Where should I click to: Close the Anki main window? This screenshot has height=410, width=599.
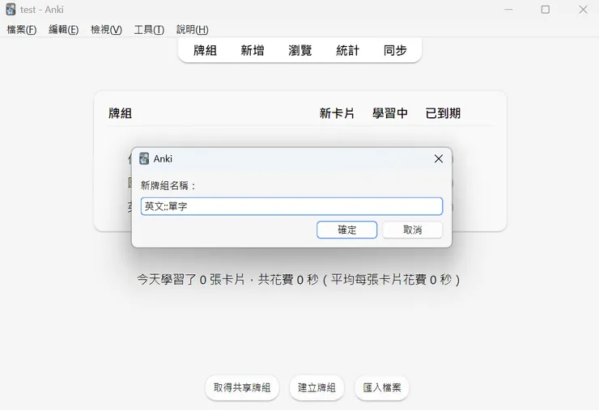tap(583, 10)
